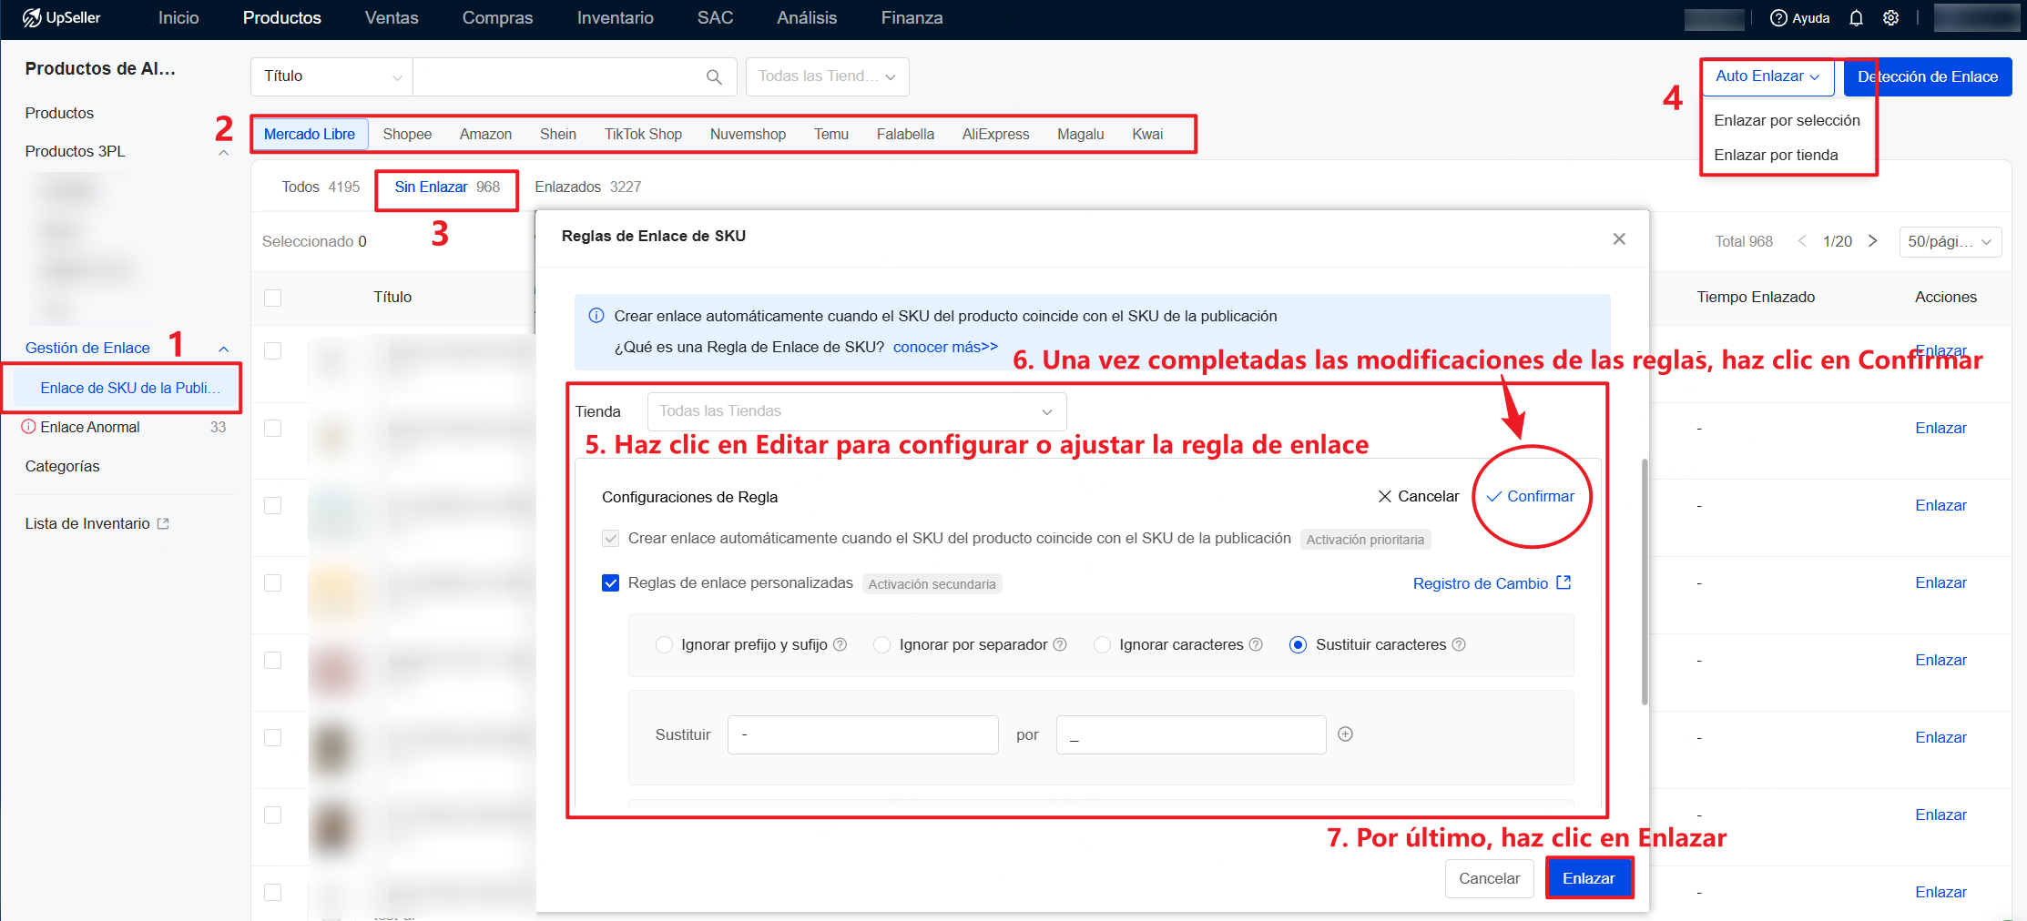Image resolution: width=2027 pixels, height=921 pixels.
Task: Click external link icon beside Registro de Cambio
Action: coord(1564,582)
